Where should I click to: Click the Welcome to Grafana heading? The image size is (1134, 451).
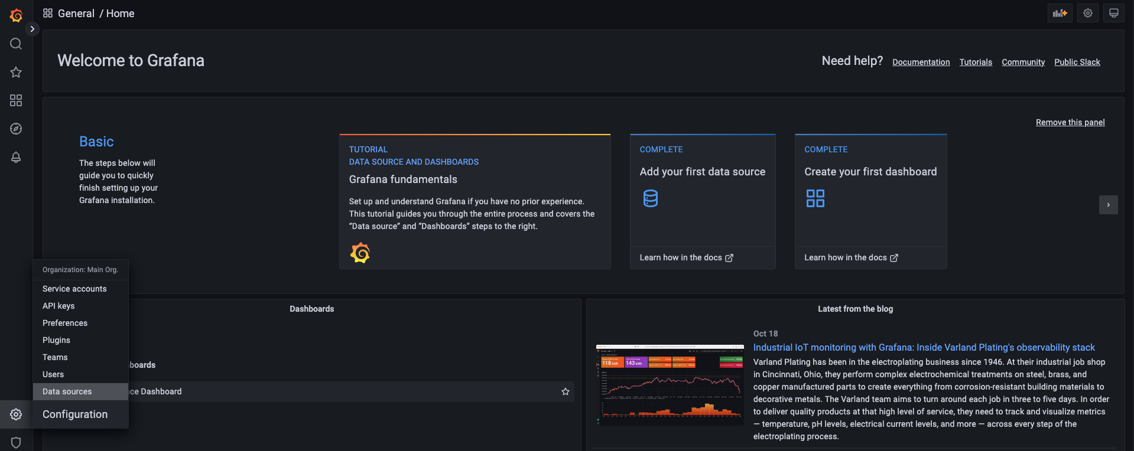[x=131, y=60]
